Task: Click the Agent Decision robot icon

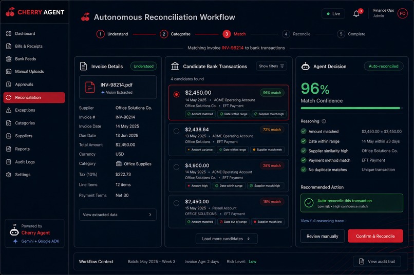Action: (x=306, y=66)
